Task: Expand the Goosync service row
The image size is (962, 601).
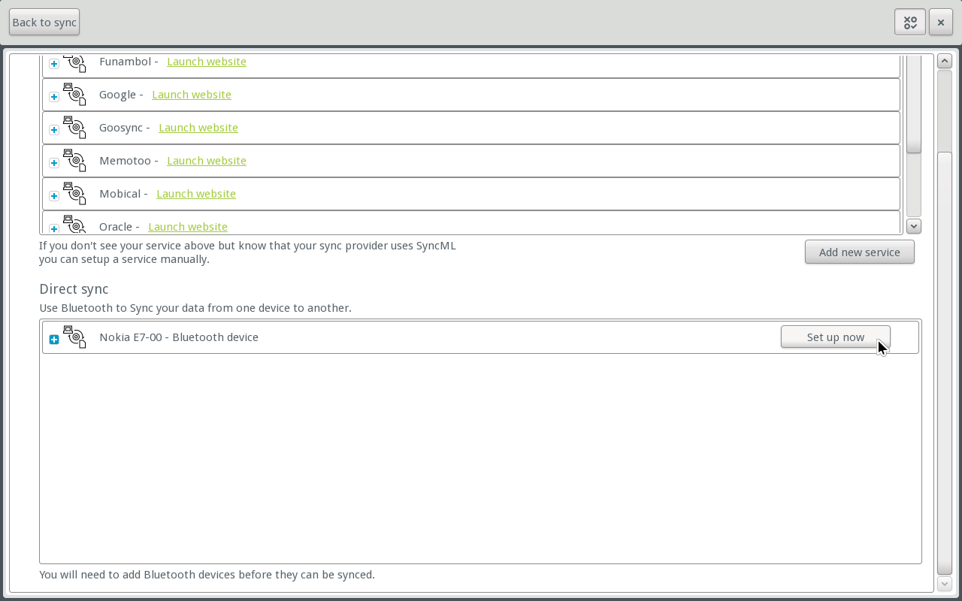Action: point(54,130)
